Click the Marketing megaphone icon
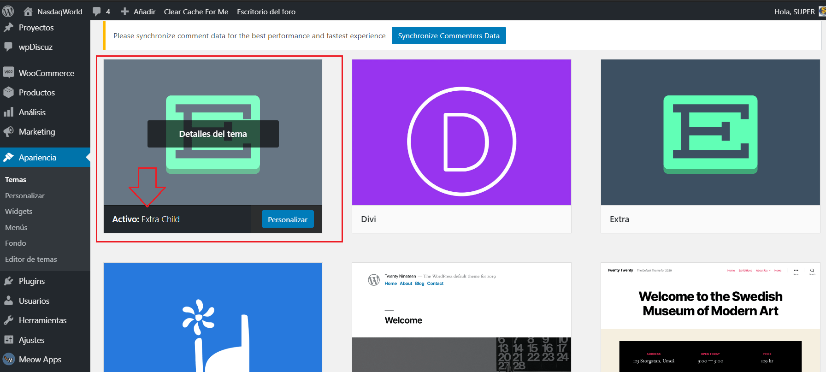This screenshot has height=372, width=826. (x=8, y=132)
